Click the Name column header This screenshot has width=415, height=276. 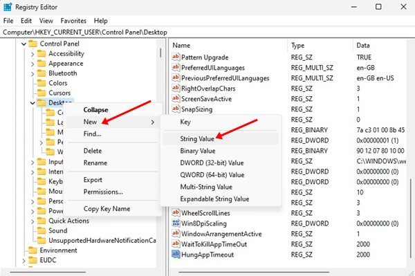(x=229, y=45)
